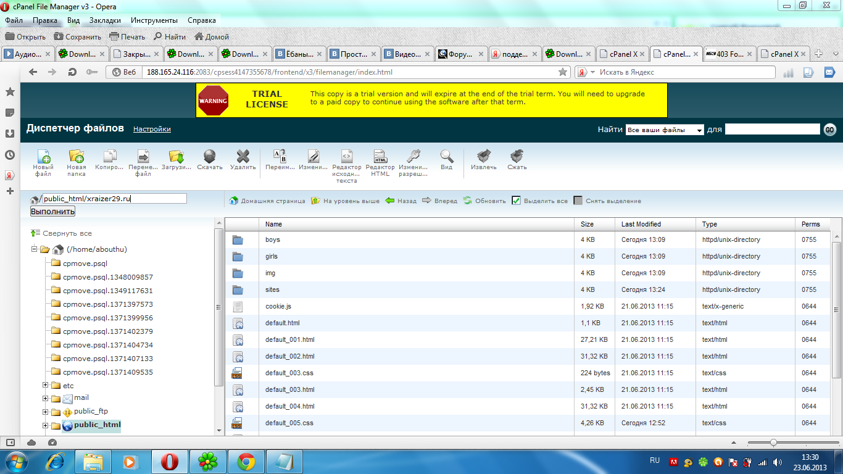This screenshot has height=474, width=843.
Task: Open the Opera sidebar history clock icon
Action: pyautogui.click(x=10, y=155)
